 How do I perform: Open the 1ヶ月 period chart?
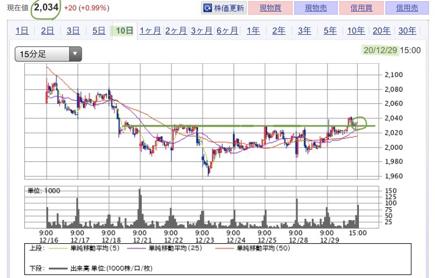pos(150,31)
